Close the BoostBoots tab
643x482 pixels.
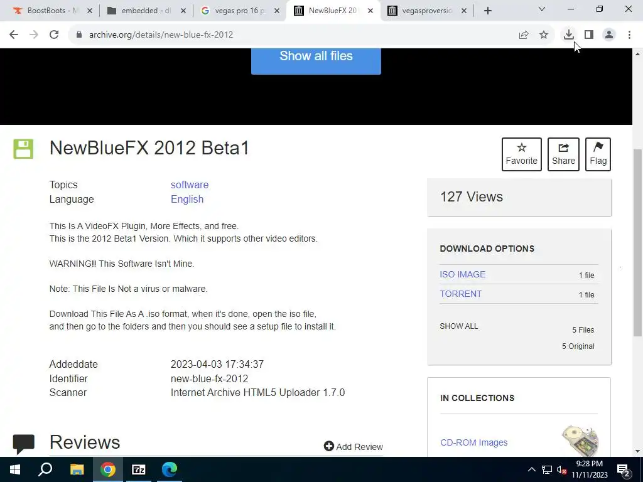pyautogui.click(x=90, y=11)
